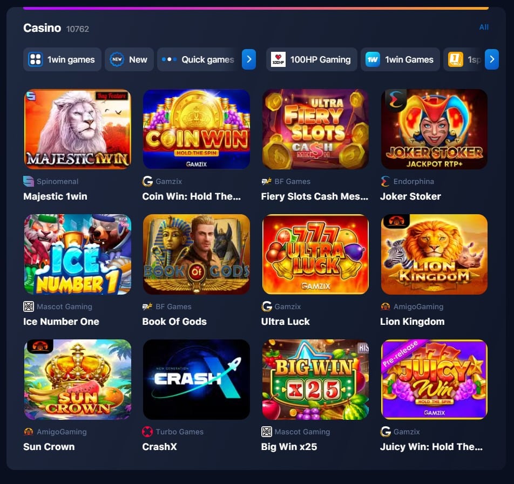Launch the Ultra Luck game tile

pyautogui.click(x=315, y=254)
